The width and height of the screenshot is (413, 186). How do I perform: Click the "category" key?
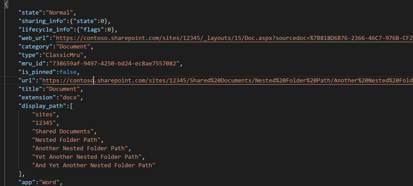pos(36,47)
